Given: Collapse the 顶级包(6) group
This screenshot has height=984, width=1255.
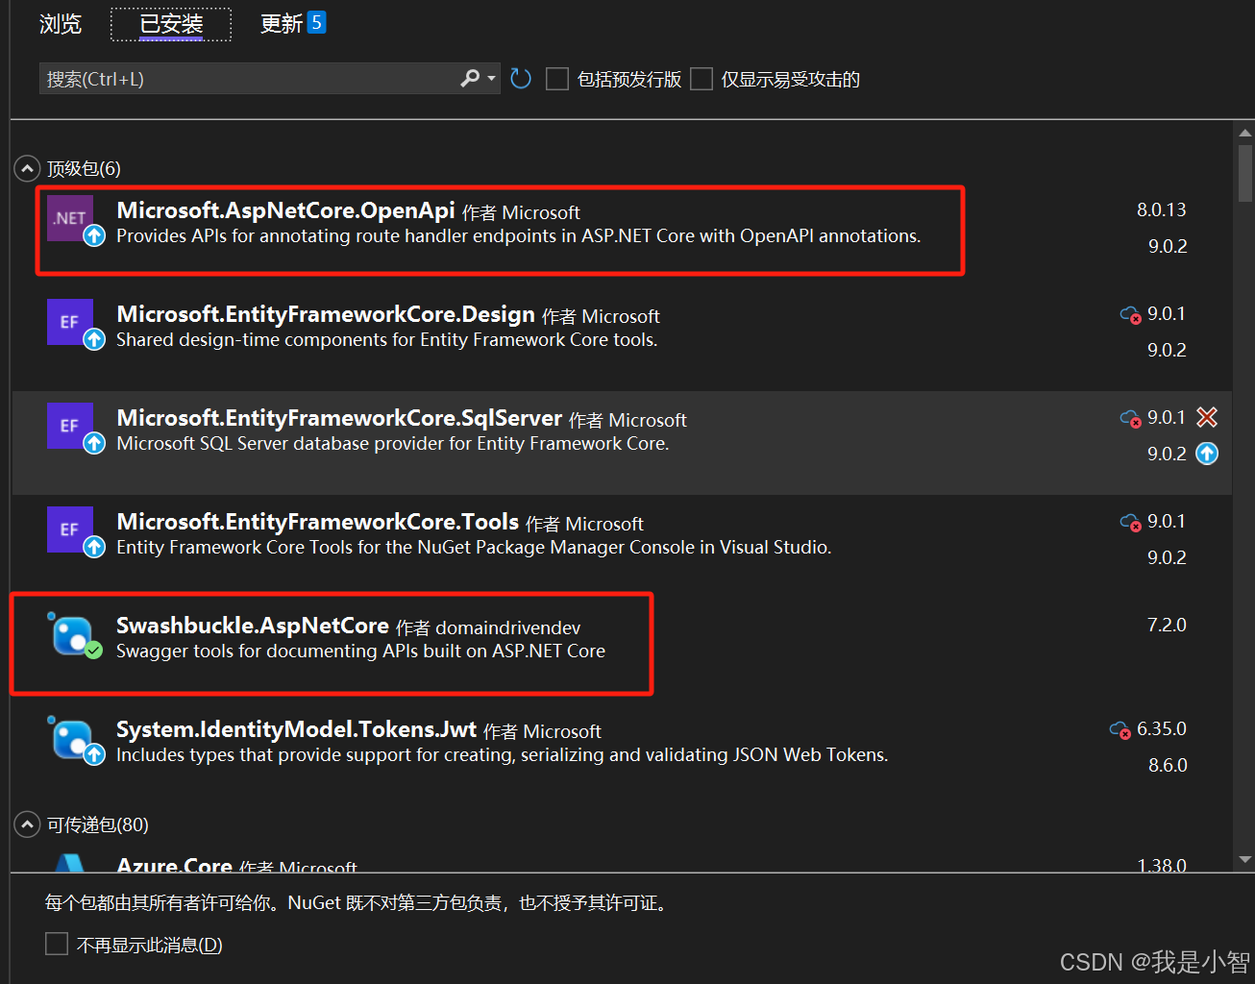Looking at the screenshot, I should [27, 169].
